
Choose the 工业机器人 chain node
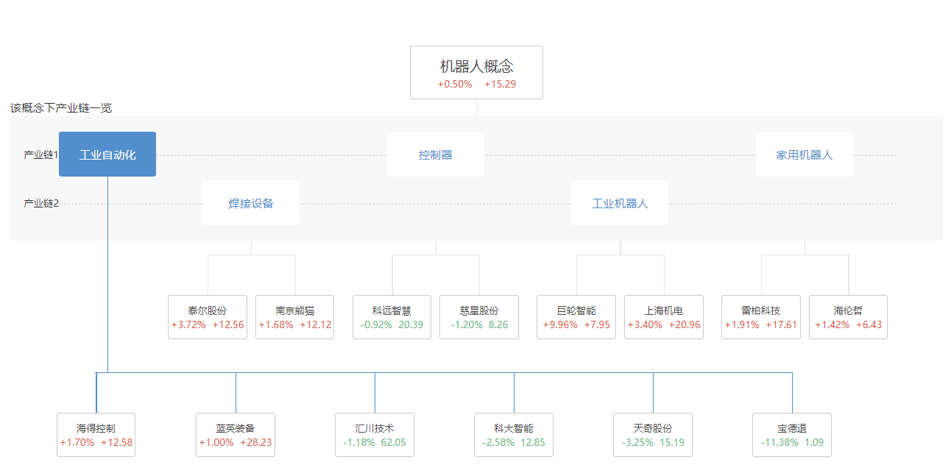click(620, 203)
